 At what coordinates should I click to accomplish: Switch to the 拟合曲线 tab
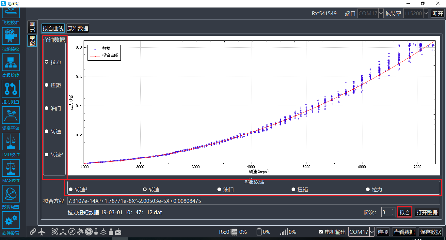point(53,28)
